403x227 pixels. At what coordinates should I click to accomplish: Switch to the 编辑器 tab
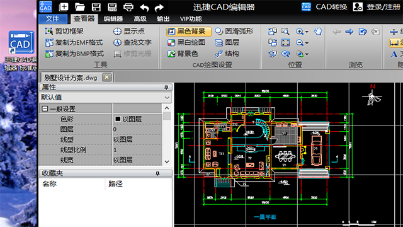click(x=113, y=19)
